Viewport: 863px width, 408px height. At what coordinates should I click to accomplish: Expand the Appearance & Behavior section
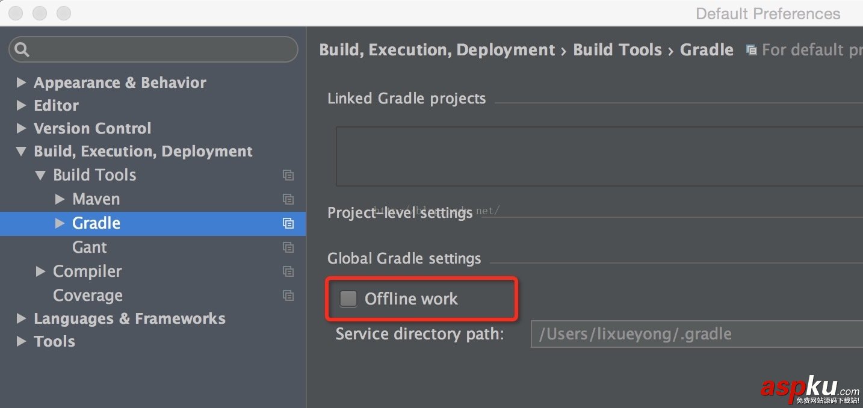[x=22, y=82]
